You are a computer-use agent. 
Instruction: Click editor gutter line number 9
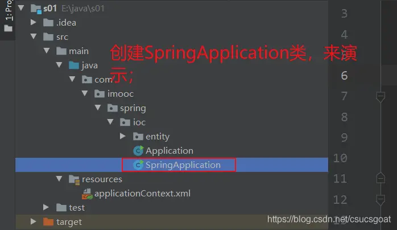click(344, 138)
